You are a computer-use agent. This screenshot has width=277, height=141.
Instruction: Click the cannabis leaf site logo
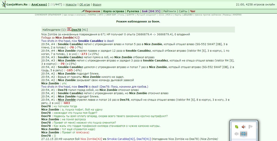(4, 4)
